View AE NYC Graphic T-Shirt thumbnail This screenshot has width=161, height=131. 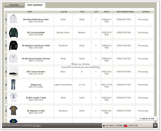point(13,97)
